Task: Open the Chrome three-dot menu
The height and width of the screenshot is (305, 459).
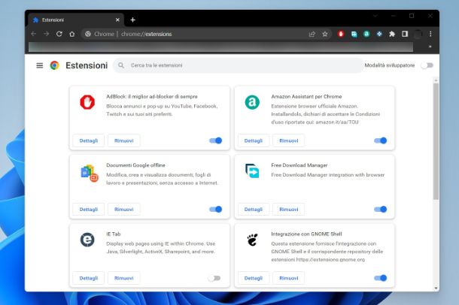Action: 430,34
